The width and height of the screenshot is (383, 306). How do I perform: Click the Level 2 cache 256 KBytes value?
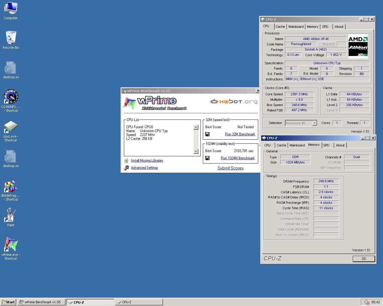coord(355,105)
